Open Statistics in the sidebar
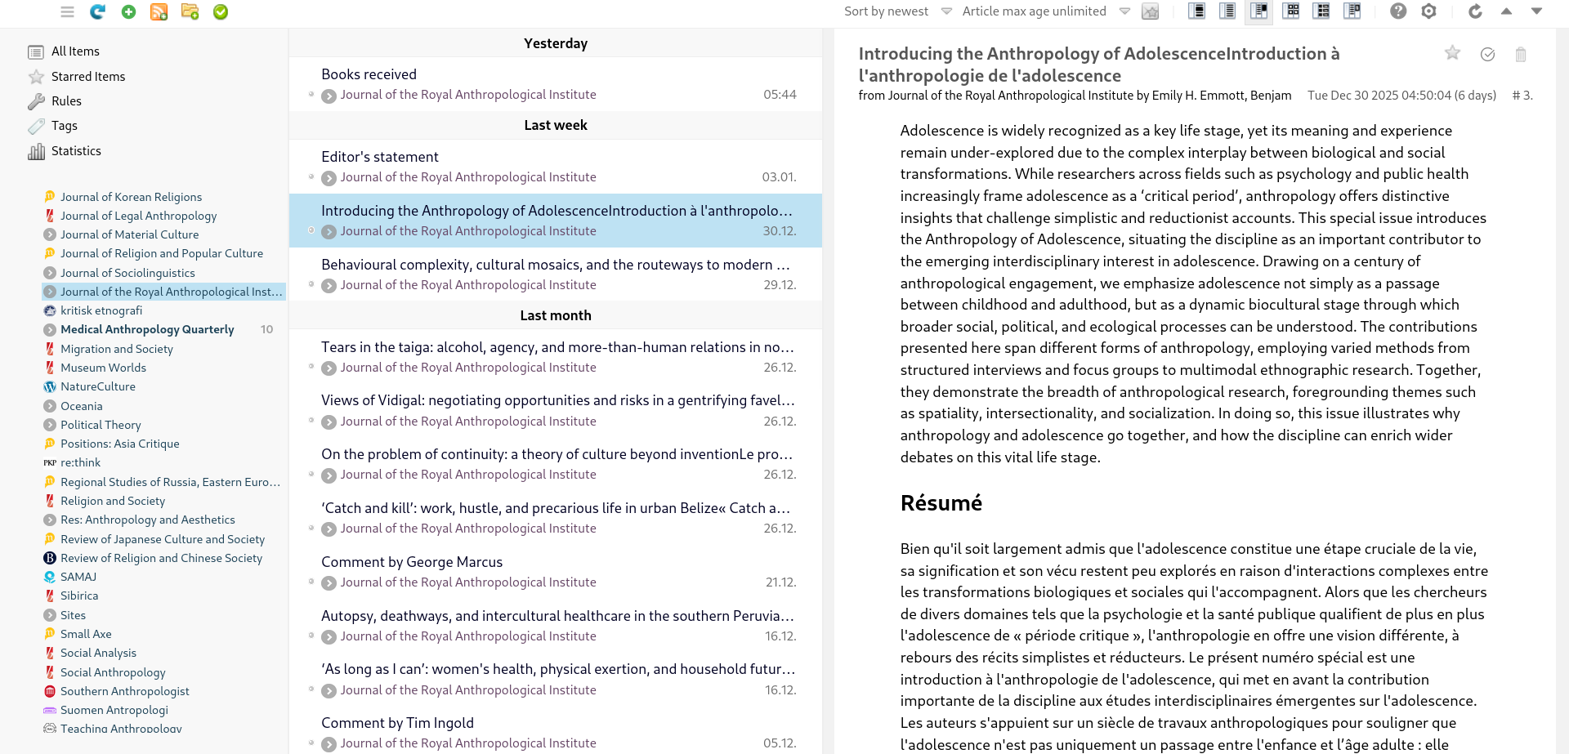 coord(76,151)
